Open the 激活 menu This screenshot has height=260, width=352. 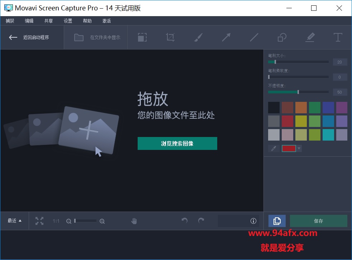[x=106, y=21]
